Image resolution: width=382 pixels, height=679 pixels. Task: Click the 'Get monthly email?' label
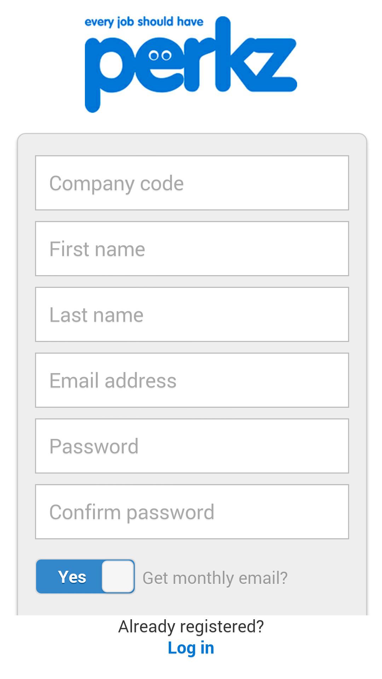[x=215, y=578]
